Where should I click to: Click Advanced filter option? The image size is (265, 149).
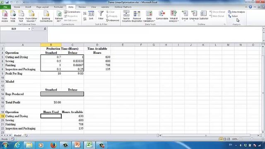point(113,20)
